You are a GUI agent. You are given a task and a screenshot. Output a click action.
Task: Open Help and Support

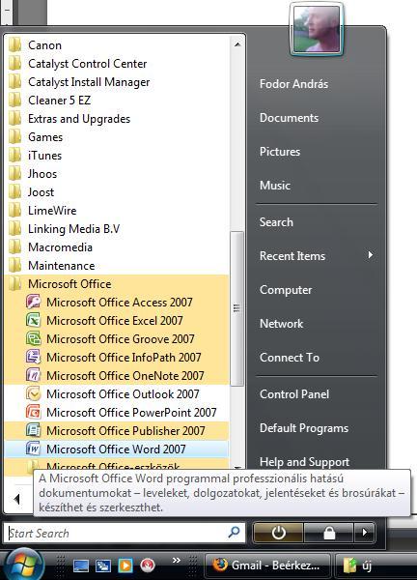[x=304, y=461]
